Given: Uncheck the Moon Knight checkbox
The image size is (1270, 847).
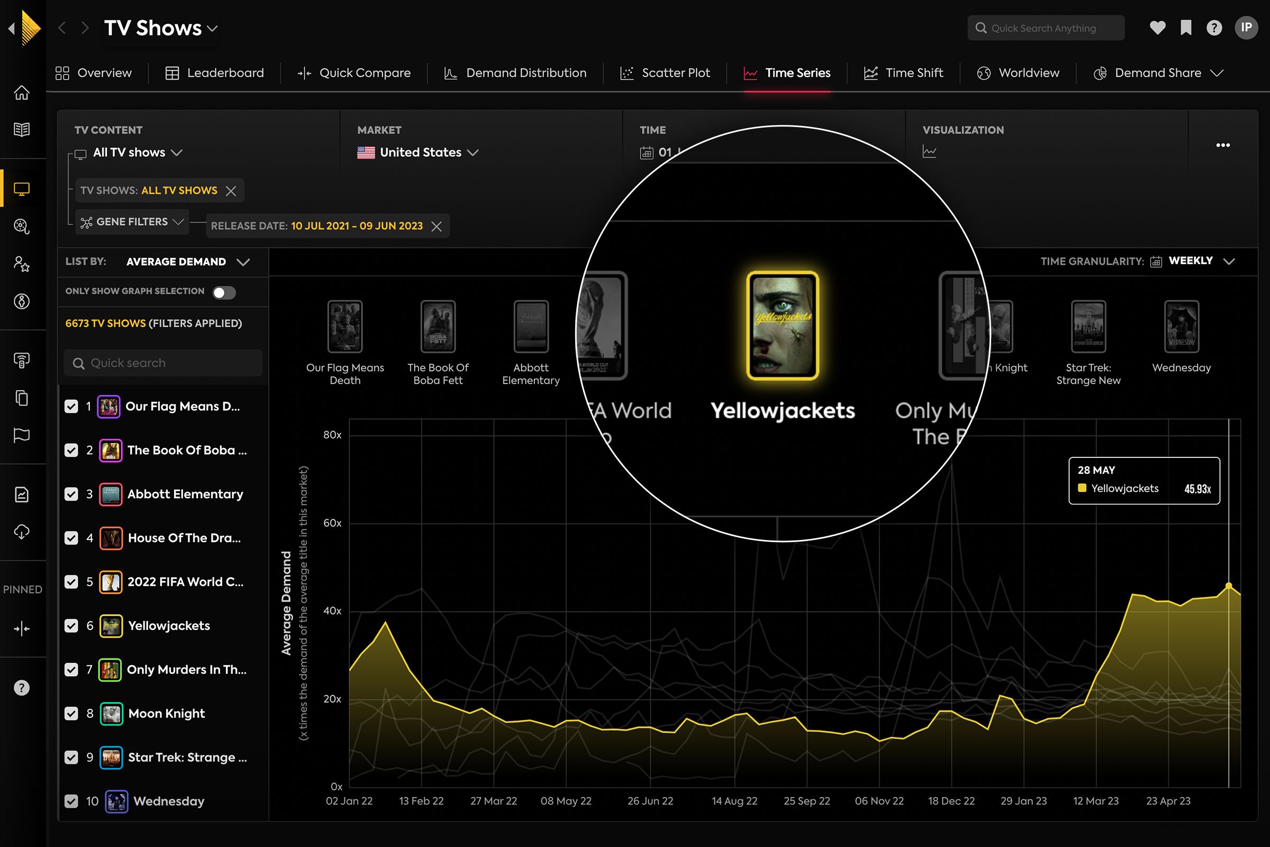Looking at the screenshot, I should pyautogui.click(x=71, y=714).
